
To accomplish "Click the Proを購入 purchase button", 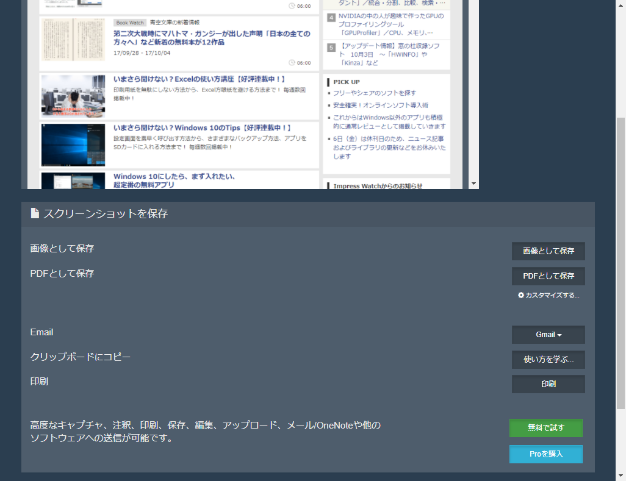I will pyautogui.click(x=545, y=454).
